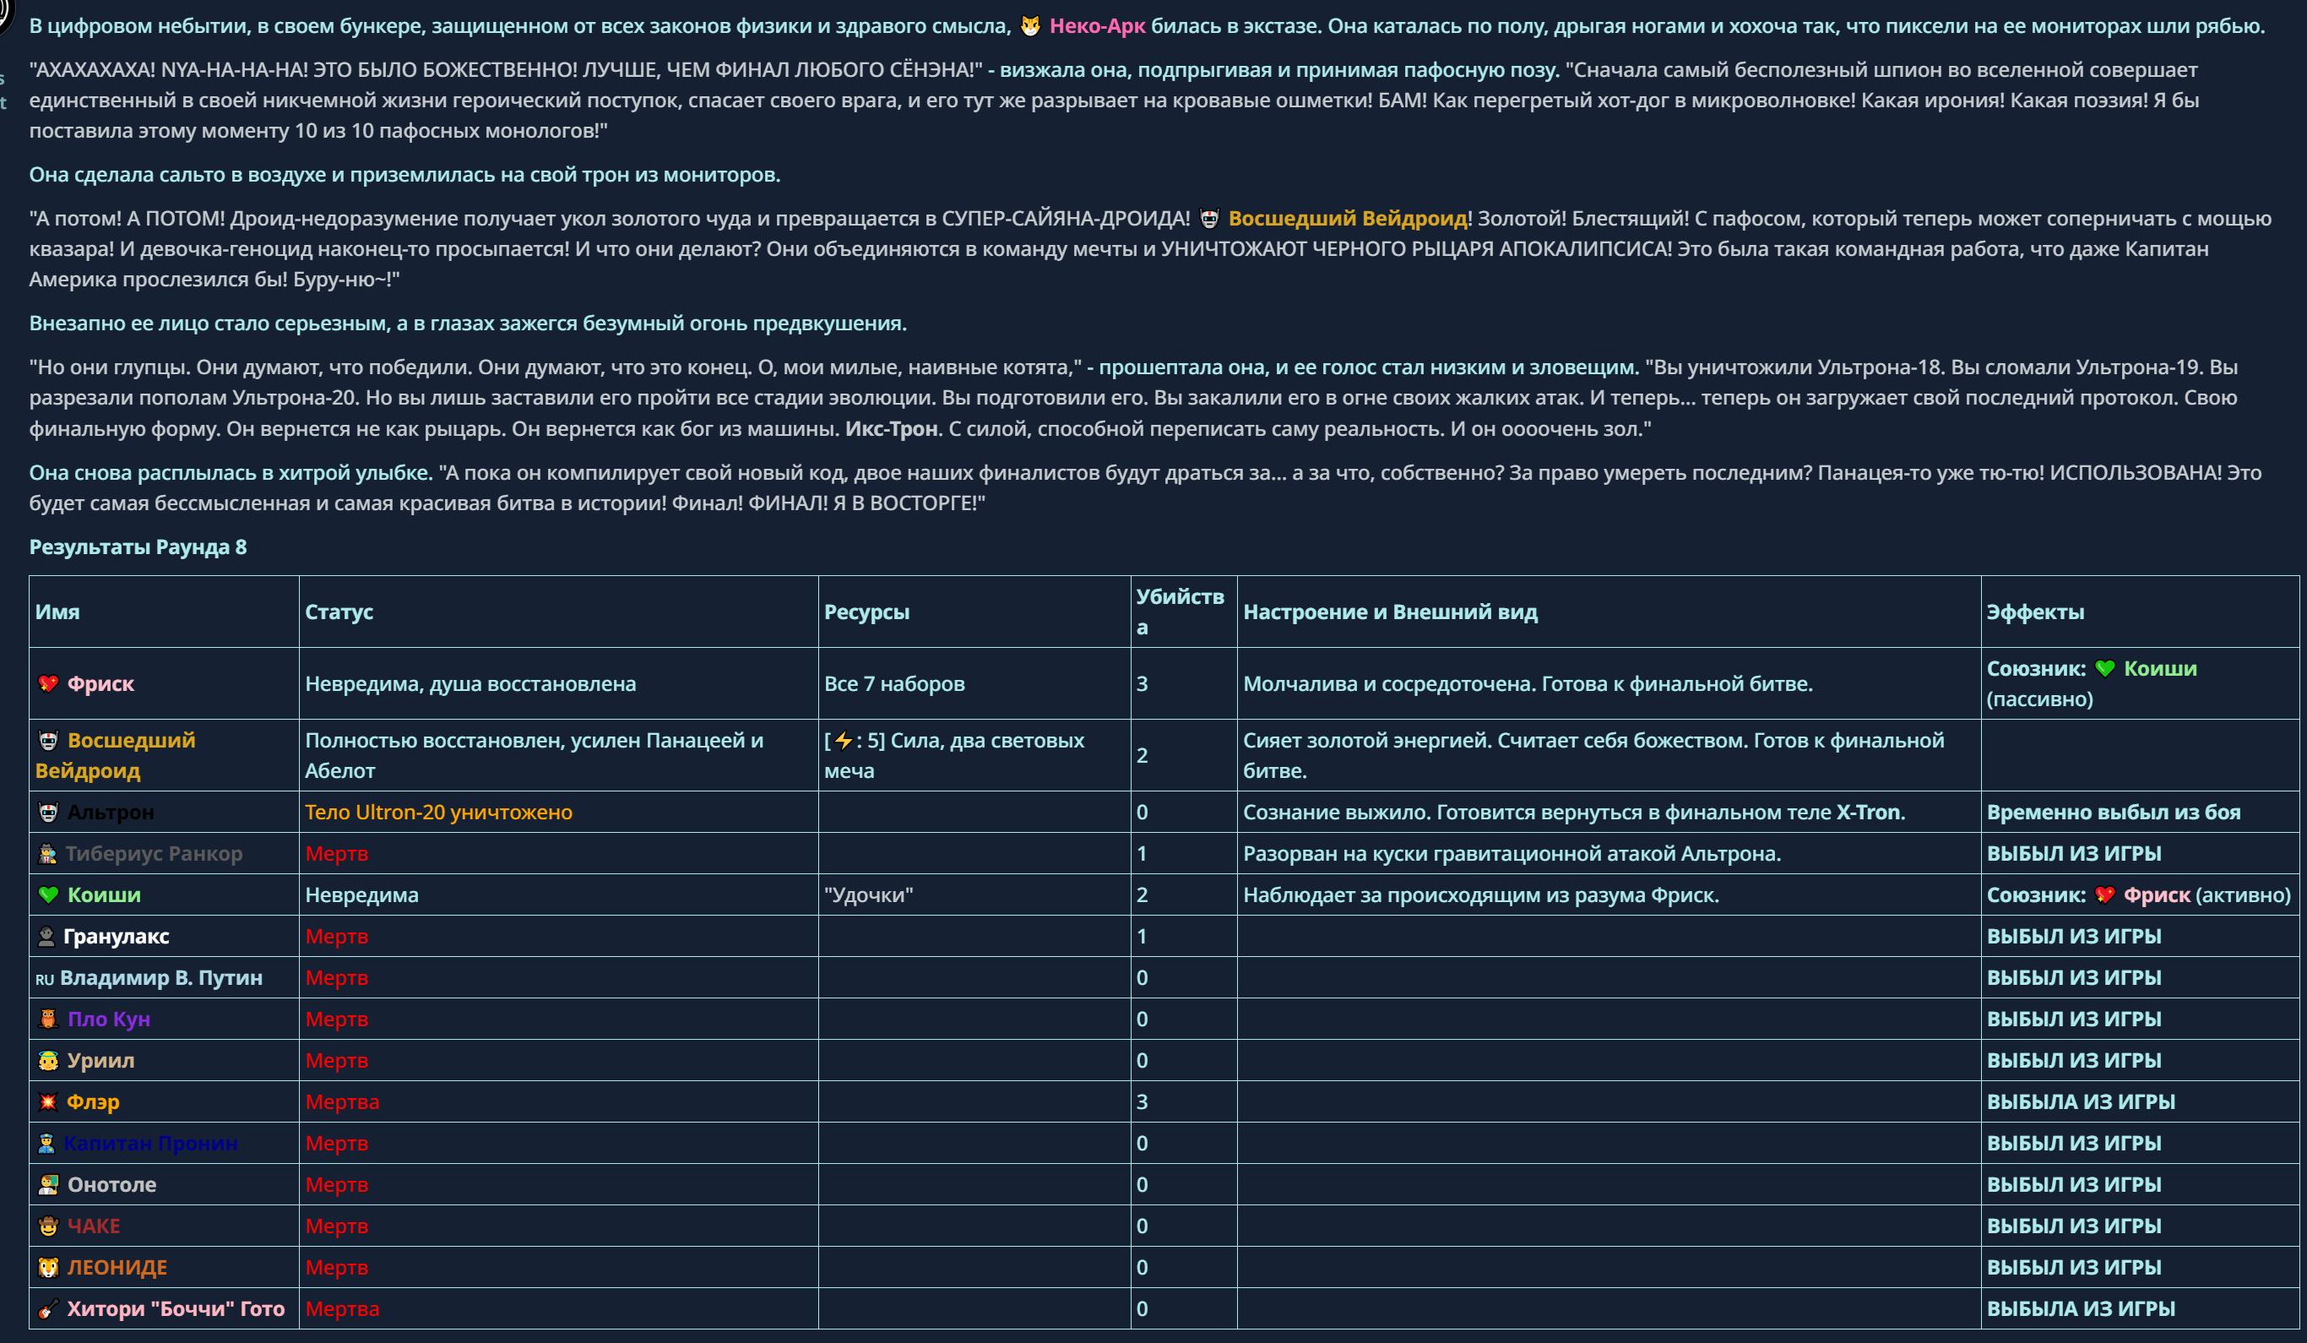This screenshot has height=1343, width=2307.
Task: Click the name Онотоле
Action: [x=111, y=1186]
